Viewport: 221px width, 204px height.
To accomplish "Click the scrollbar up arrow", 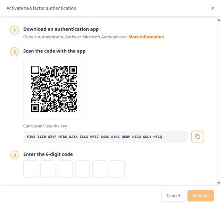I will [219, 20].
